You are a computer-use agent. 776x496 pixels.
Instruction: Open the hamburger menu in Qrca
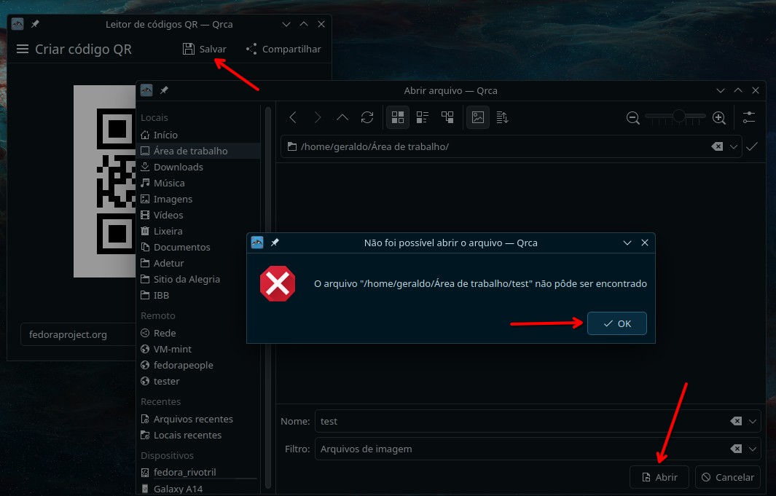[23, 49]
